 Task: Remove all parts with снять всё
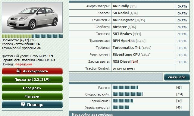177,77
